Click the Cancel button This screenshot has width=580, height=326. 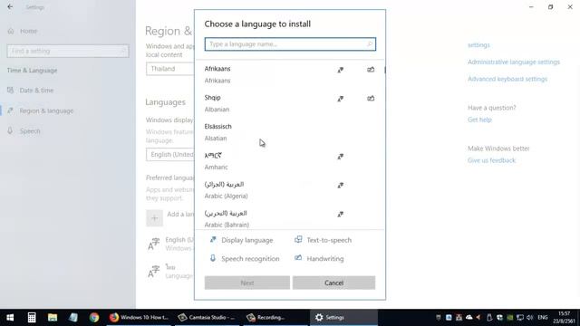[x=333, y=283]
